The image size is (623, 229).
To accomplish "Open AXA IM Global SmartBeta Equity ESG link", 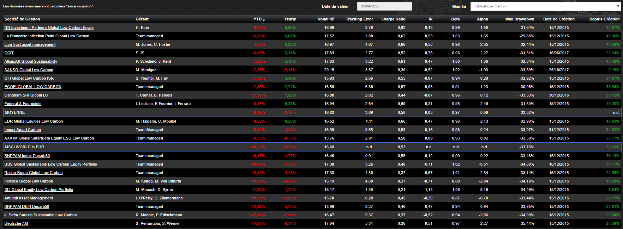I will (x=49, y=138).
